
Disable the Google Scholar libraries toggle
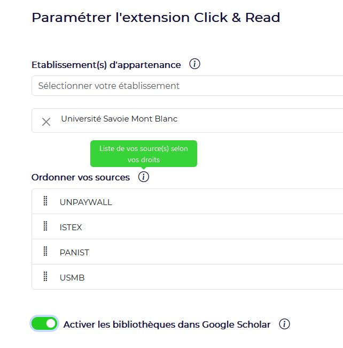pos(44,323)
